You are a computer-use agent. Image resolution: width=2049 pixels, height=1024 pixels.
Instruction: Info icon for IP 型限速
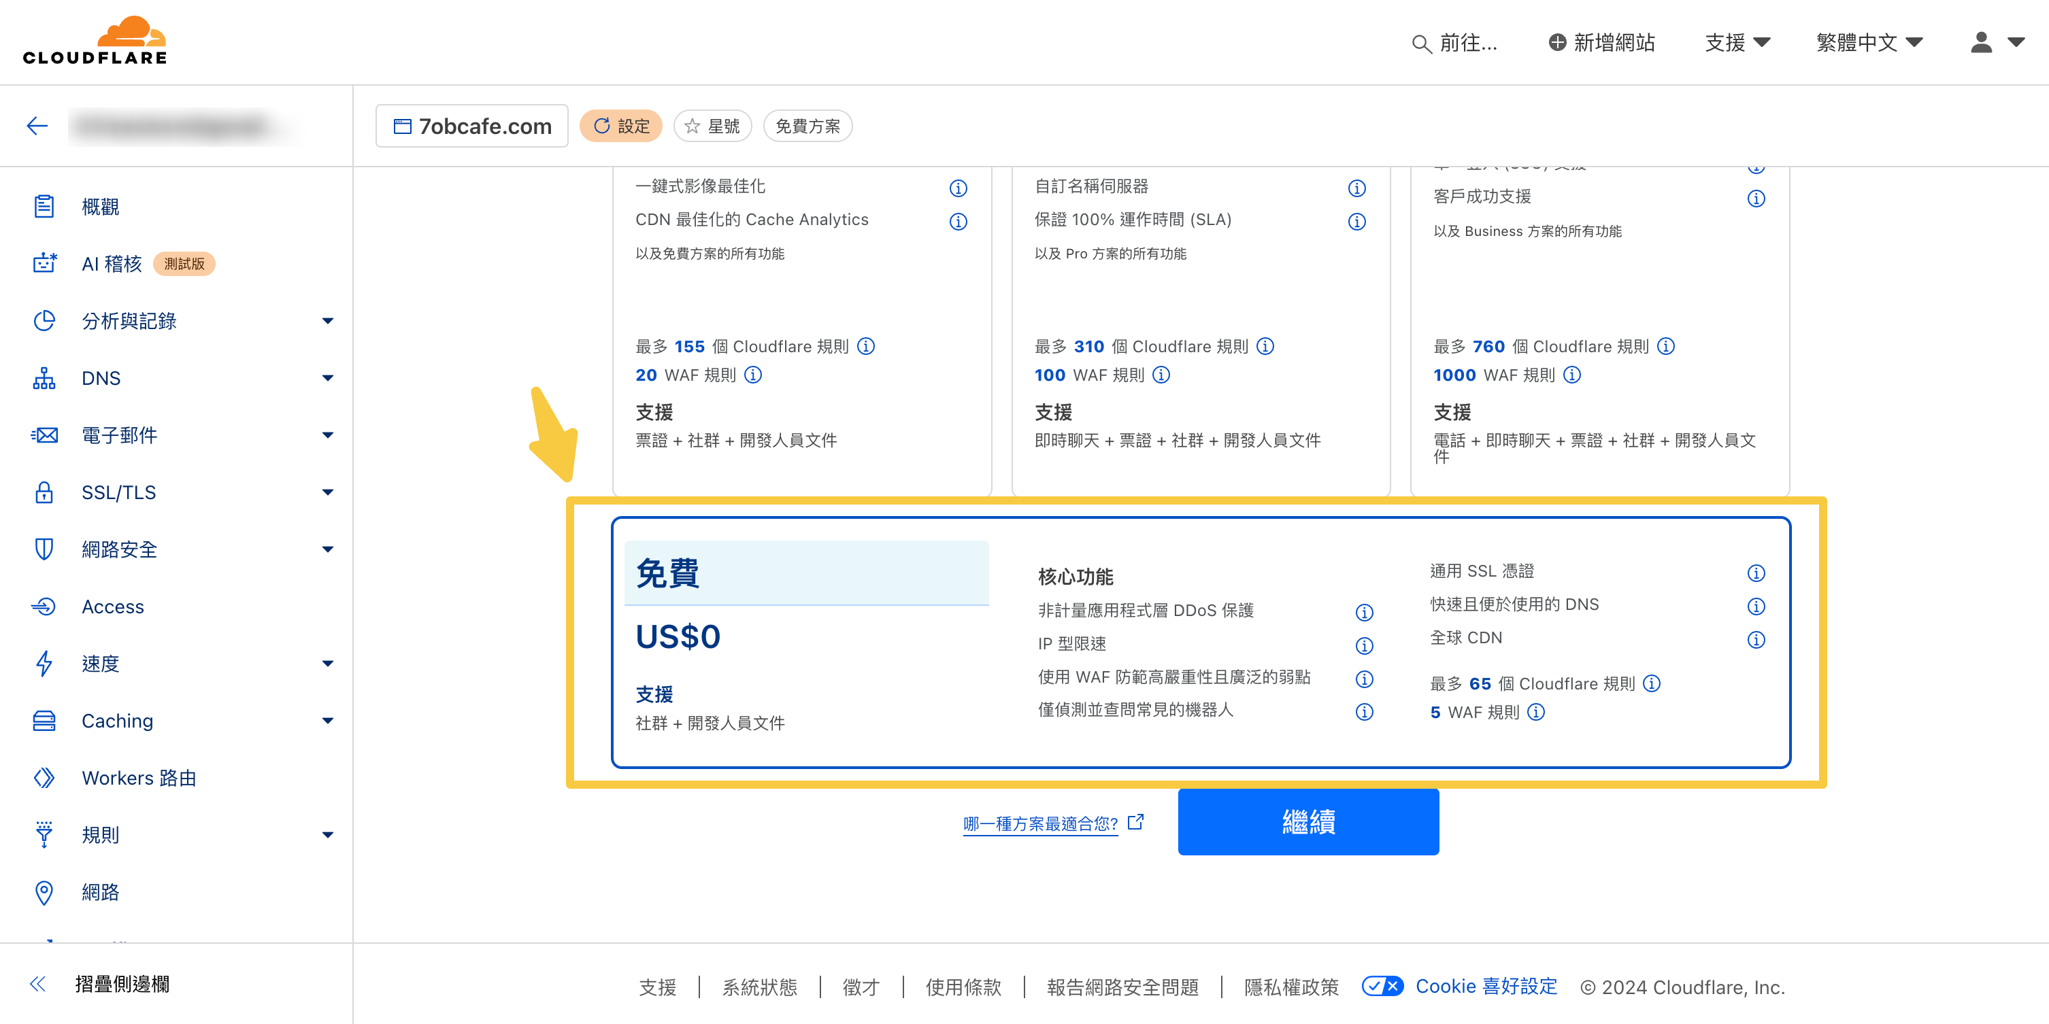(x=1364, y=645)
